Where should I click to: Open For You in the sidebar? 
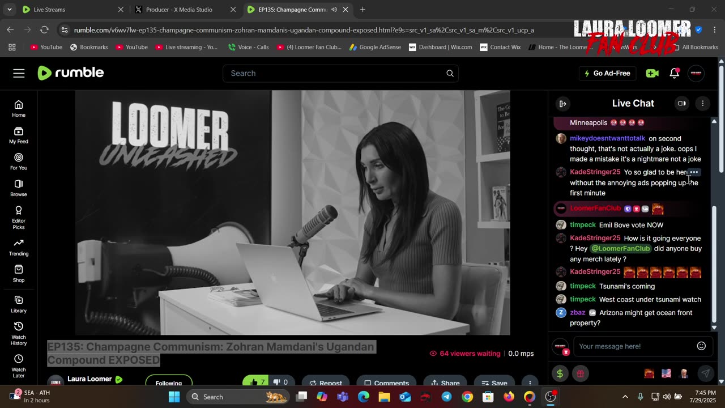(19, 161)
